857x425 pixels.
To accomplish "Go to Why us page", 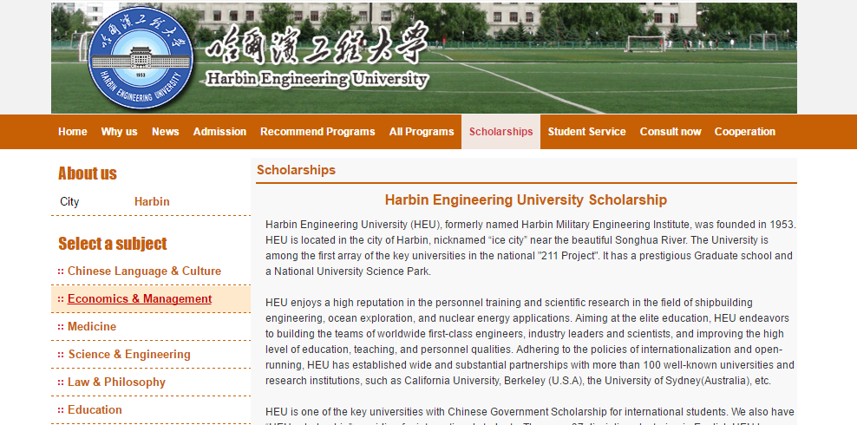I will click(x=119, y=132).
